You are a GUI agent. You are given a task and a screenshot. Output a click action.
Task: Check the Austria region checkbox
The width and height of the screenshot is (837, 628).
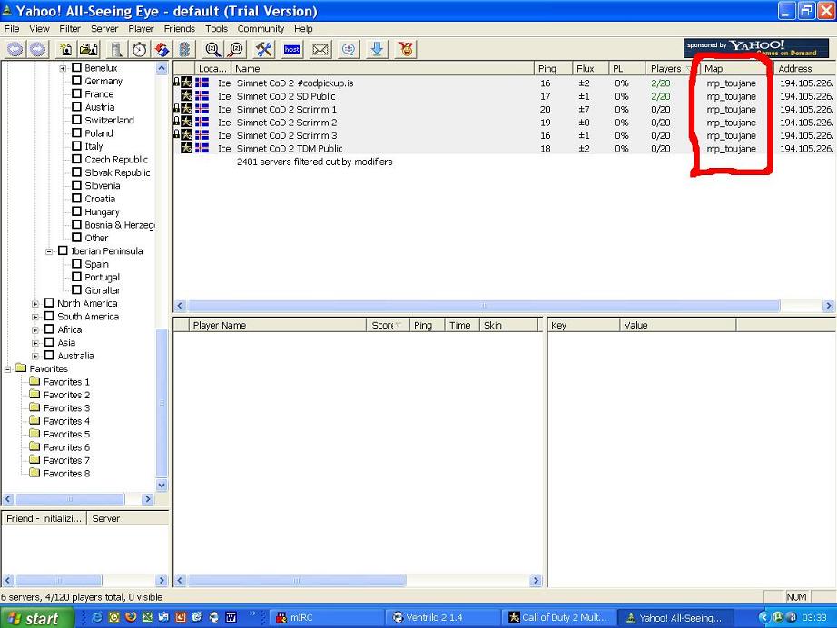77,107
